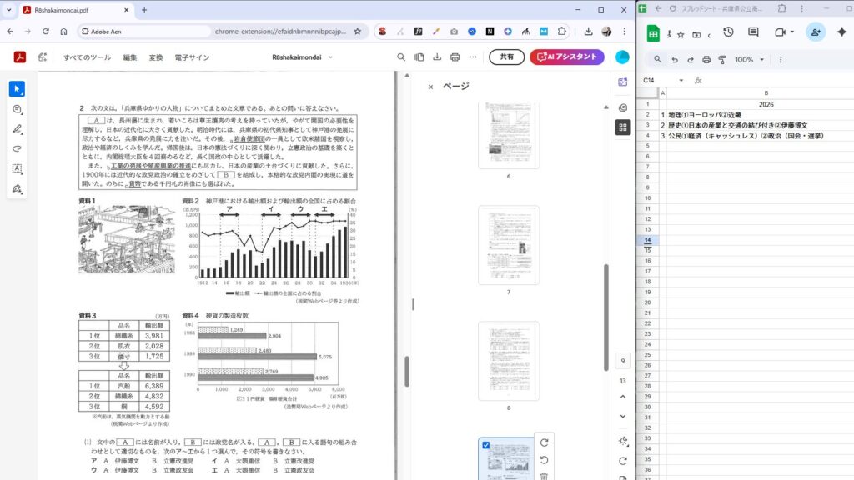Image resolution: width=854 pixels, height=480 pixels.
Task: Star the spreadsheet document
Action: (x=681, y=35)
